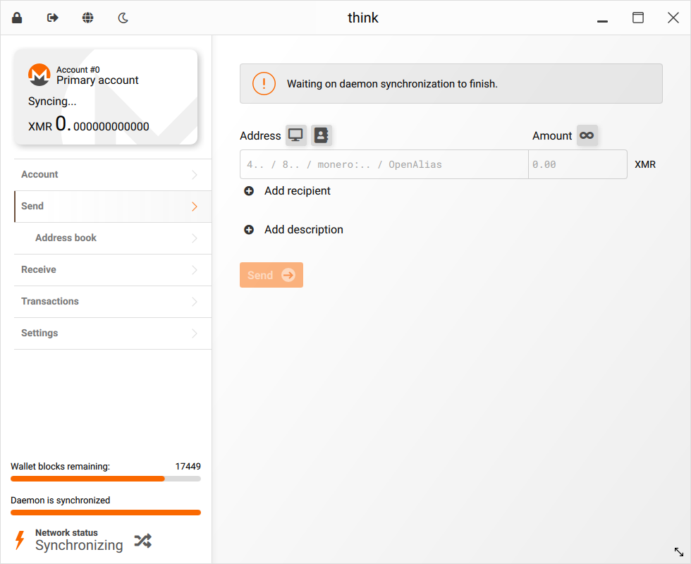
Task: Click the Monero logo on account card
Action: [39, 75]
